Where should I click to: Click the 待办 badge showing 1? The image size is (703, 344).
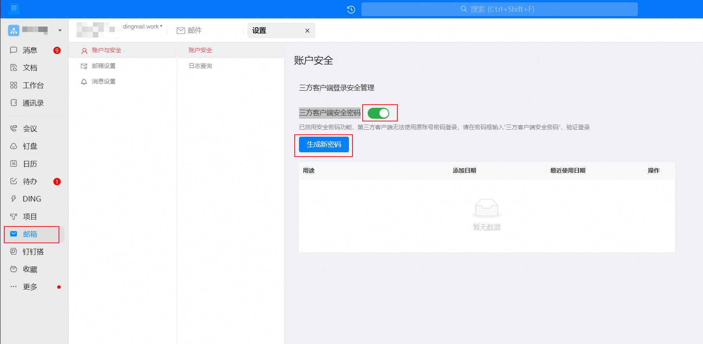point(57,182)
